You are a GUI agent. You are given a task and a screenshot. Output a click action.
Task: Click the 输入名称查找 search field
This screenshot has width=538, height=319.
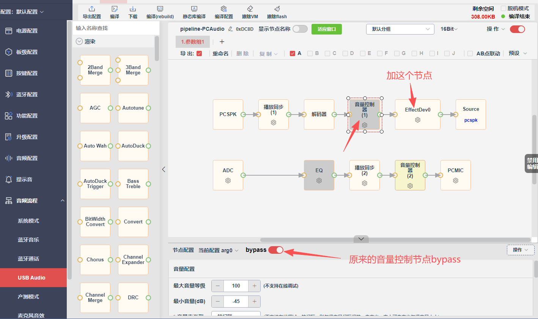[116, 28]
